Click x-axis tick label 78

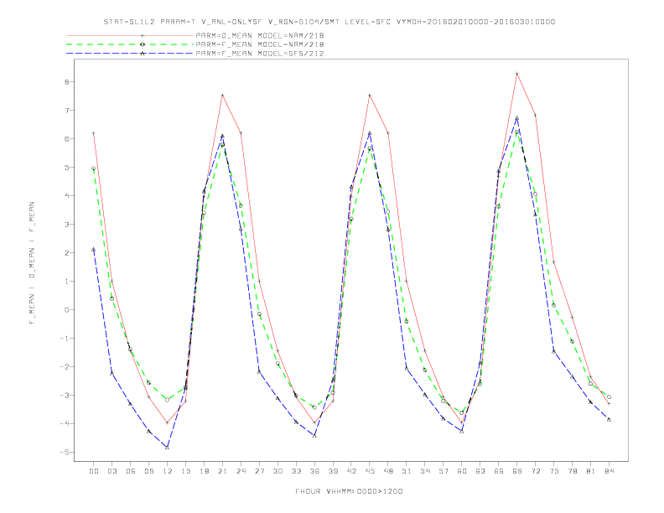click(572, 471)
